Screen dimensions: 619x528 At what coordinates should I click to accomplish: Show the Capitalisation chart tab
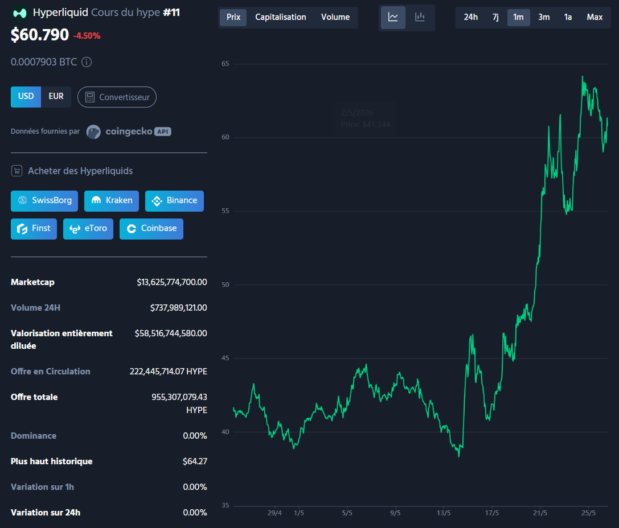[x=281, y=17]
